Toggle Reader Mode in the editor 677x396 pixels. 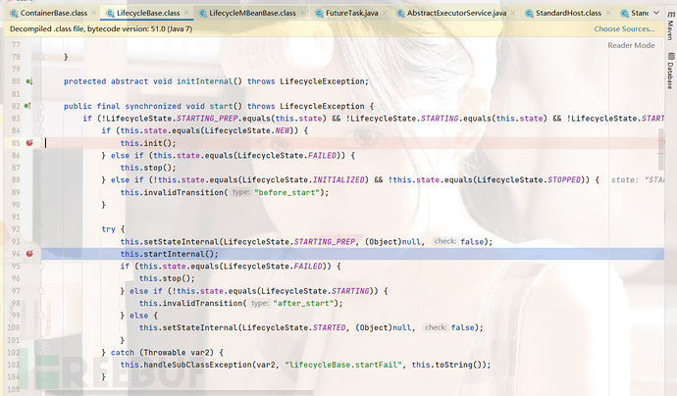point(631,45)
